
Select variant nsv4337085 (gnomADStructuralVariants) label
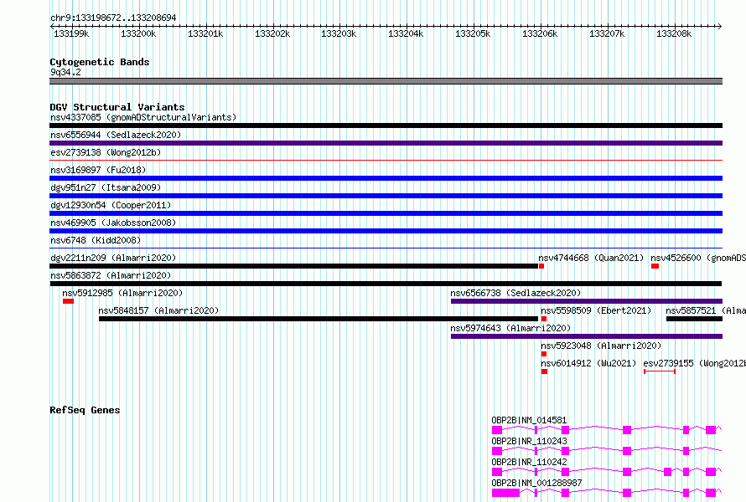pyautogui.click(x=143, y=117)
